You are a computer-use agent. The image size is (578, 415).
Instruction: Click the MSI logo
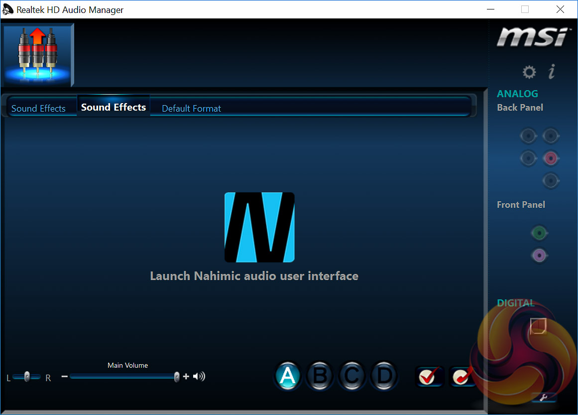click(x=533, y=37)
